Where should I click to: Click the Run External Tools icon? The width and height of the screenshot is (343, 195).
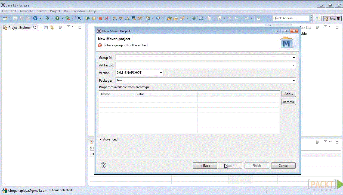67,18
